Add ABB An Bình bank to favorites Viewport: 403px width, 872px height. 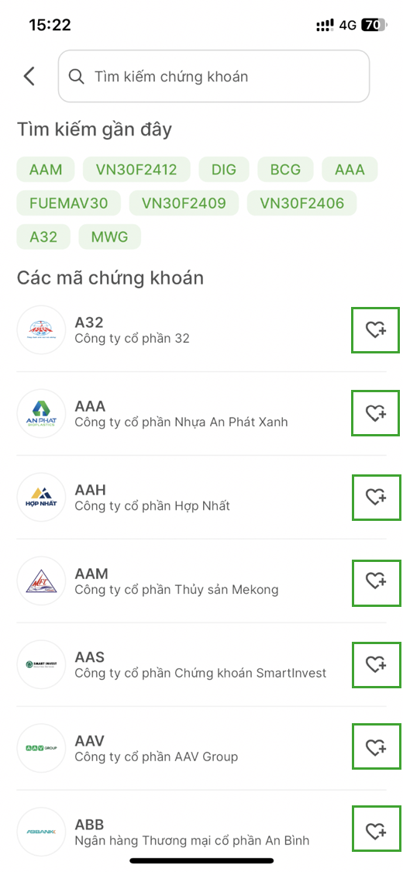point(376,832)
